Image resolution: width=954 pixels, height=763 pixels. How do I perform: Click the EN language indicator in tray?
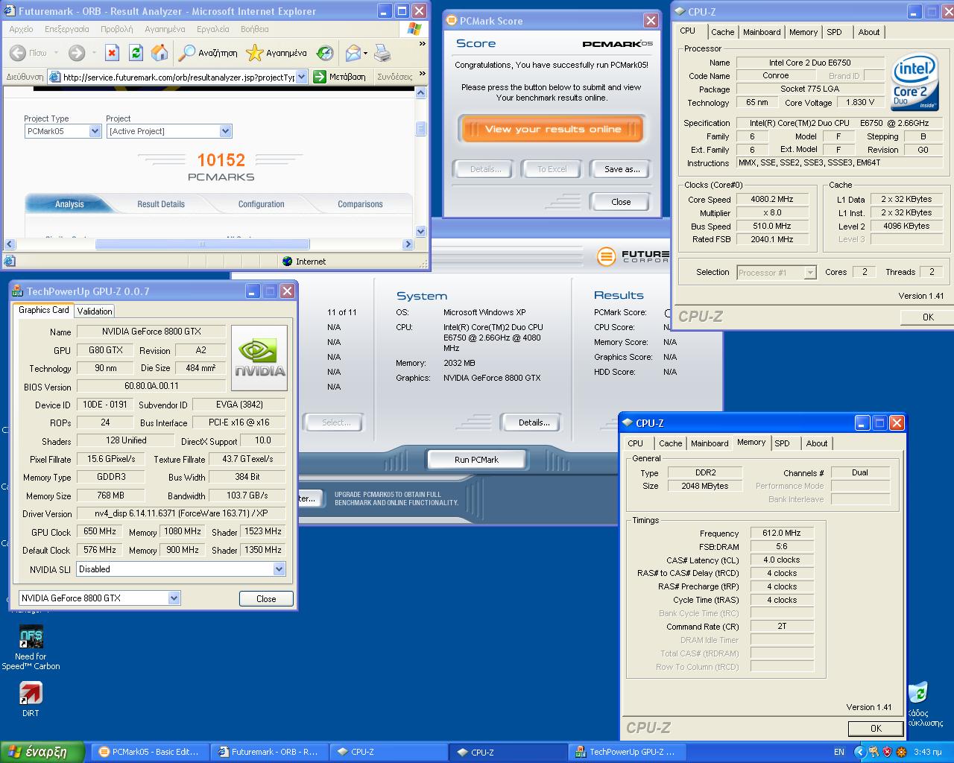(839, 752)
